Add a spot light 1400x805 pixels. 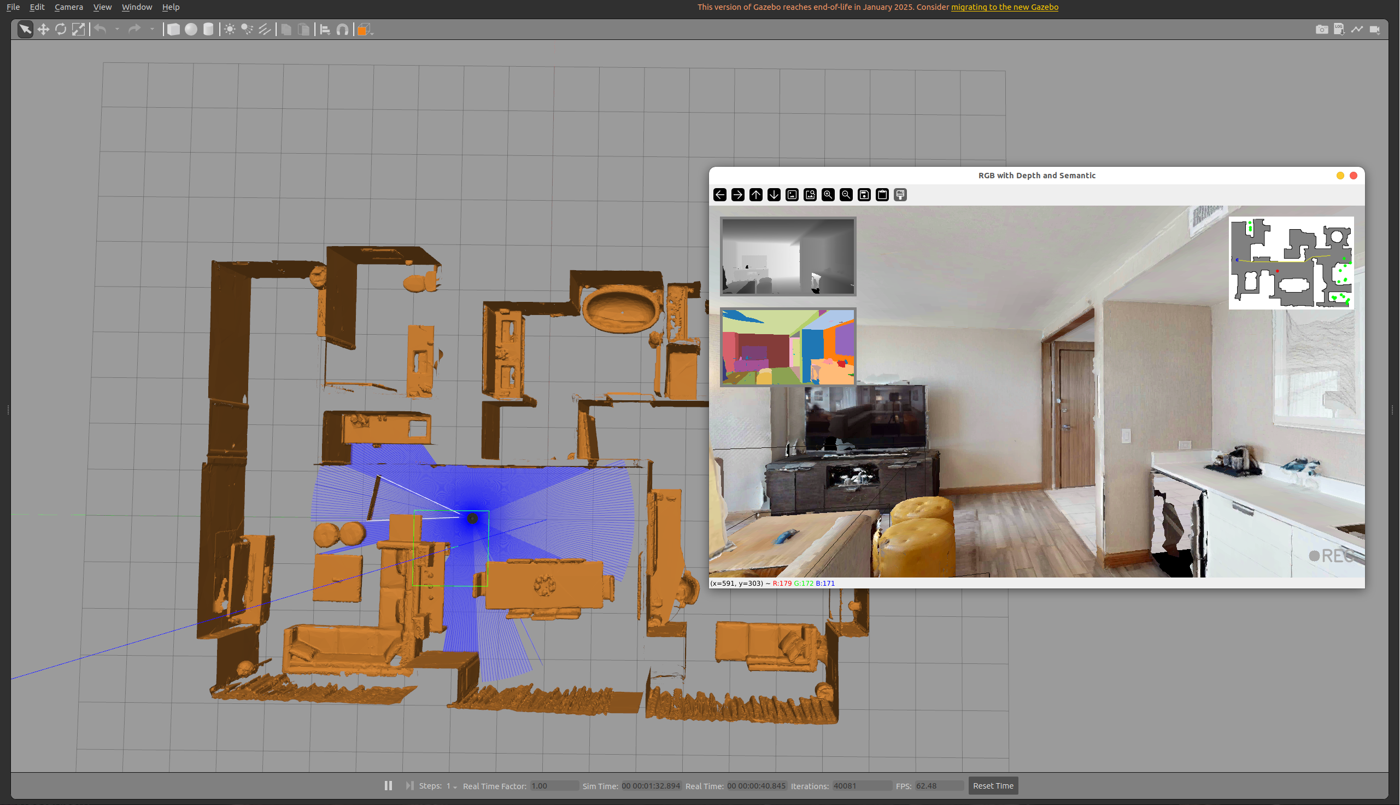pos(247,30)
